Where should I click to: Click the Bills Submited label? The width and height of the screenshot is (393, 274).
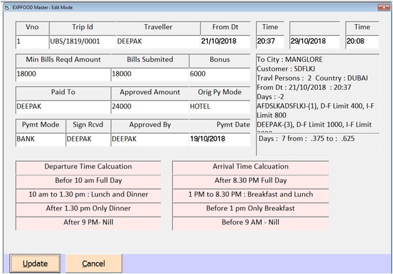150,60
